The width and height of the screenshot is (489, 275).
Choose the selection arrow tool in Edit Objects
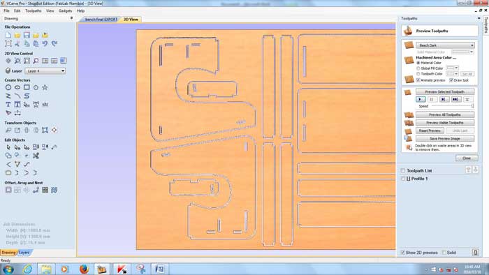coord(8,147)
